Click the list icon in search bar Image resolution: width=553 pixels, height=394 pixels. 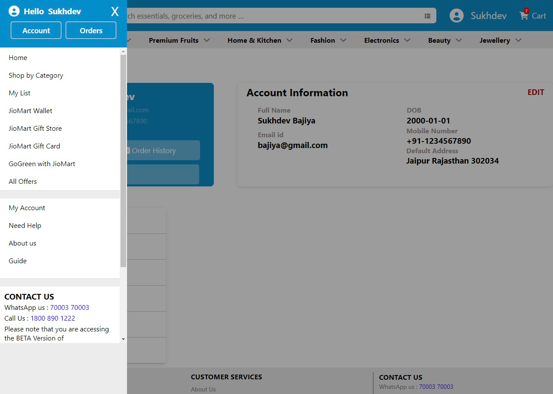[x=427, y=16]
